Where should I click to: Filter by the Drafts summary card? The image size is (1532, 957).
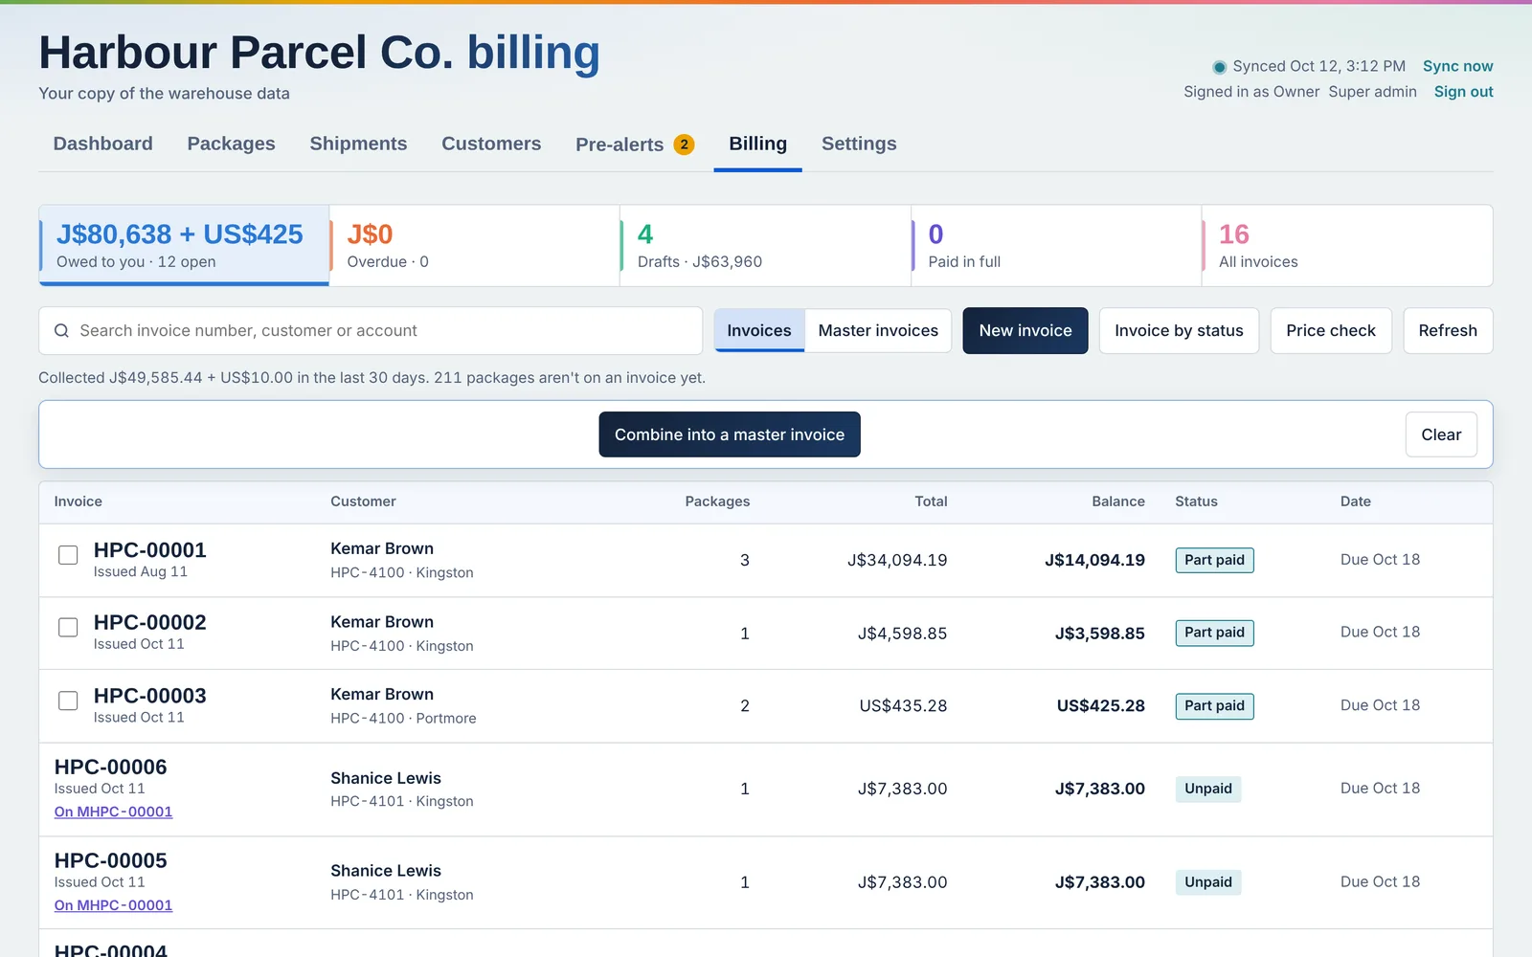pos(765,245)
